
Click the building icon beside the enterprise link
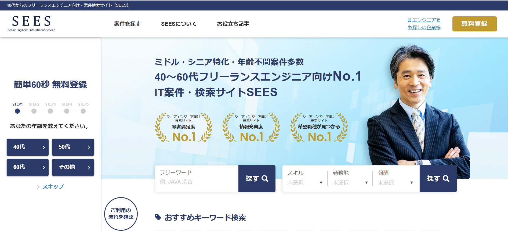click(409, 20)
